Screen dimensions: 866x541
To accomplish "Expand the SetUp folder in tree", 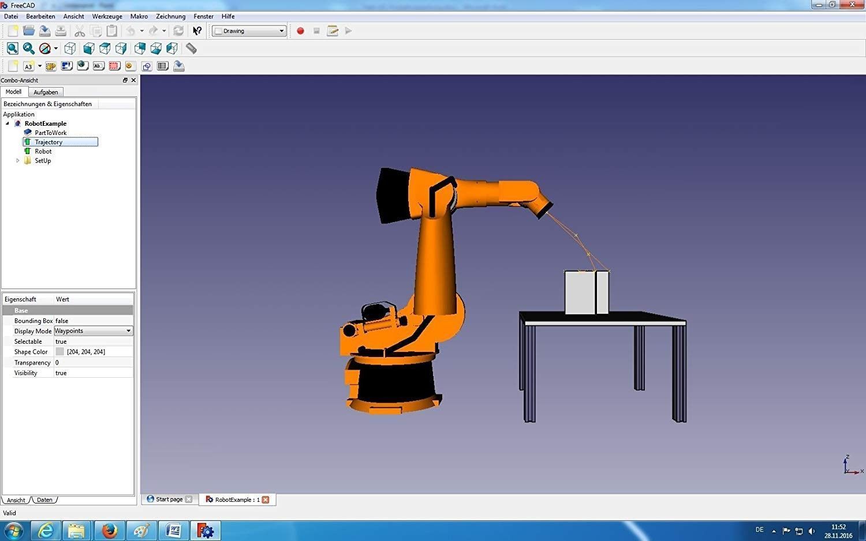I will 17,161.
